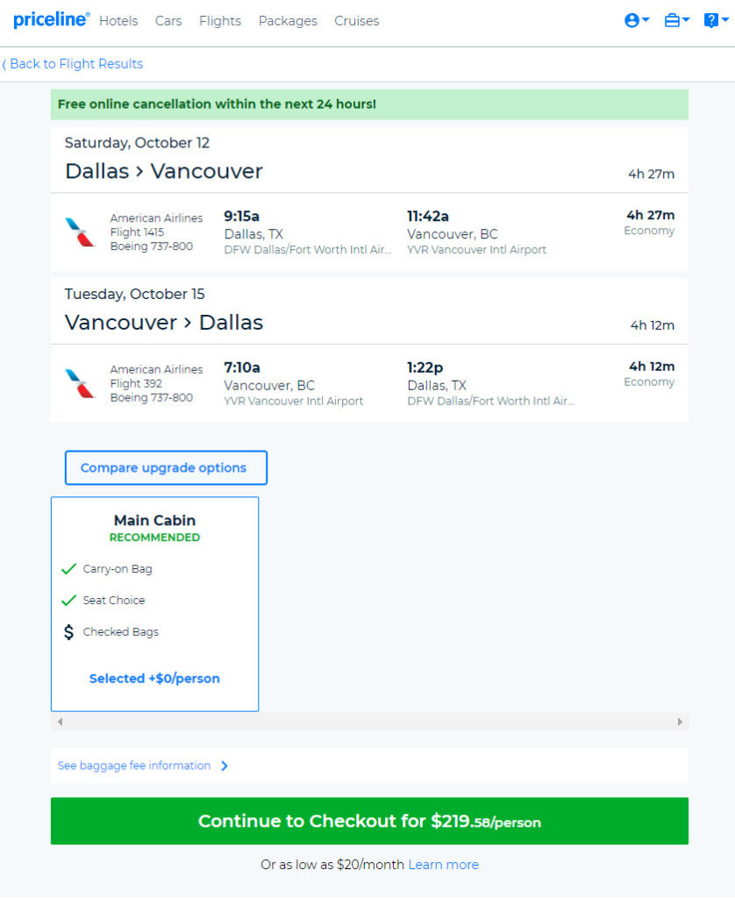Open the account profile icon menu

(x=637, y=21)
